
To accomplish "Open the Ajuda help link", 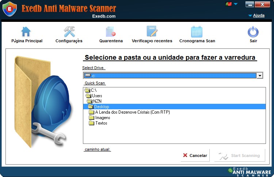I will pos(259,15).
